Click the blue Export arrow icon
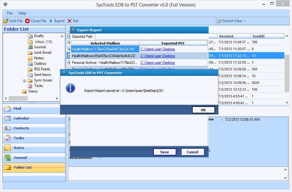 (x=51, y=21)
